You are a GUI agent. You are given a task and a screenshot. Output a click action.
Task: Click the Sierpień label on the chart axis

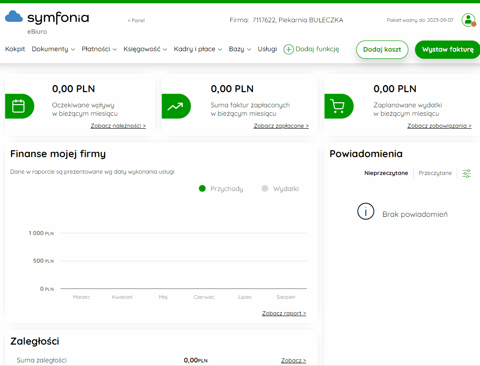coord(286,297)
